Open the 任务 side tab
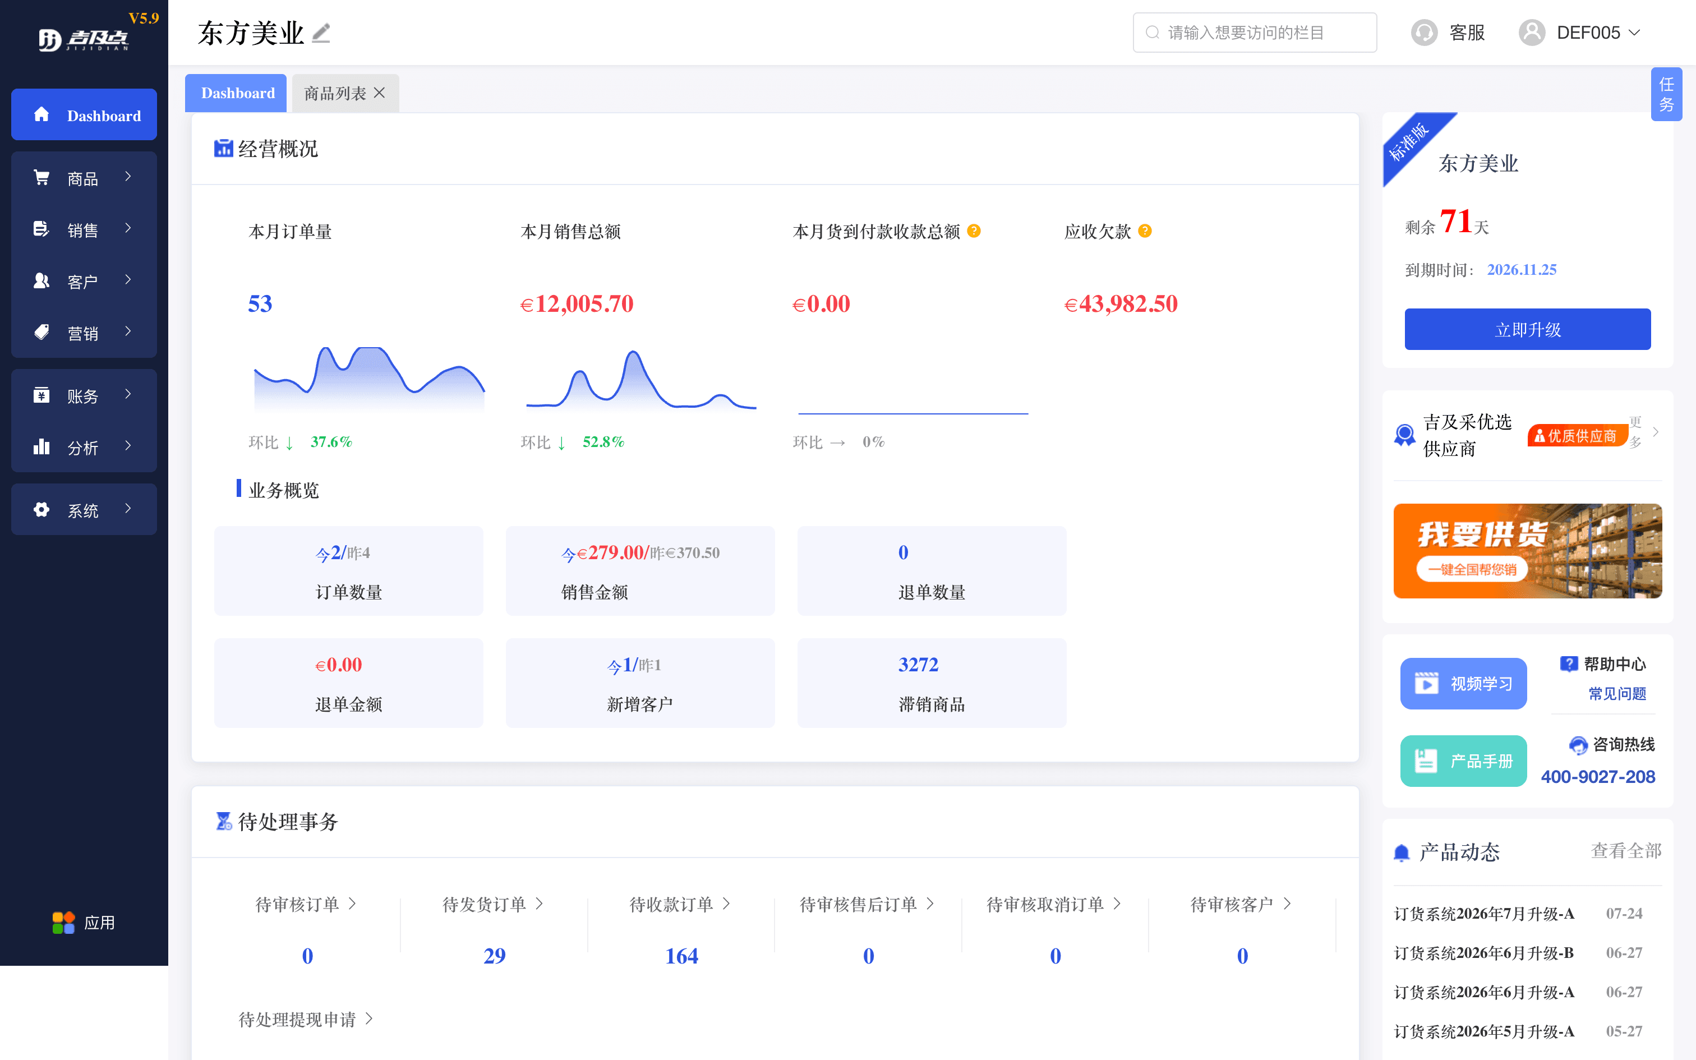 (1667, 94)
